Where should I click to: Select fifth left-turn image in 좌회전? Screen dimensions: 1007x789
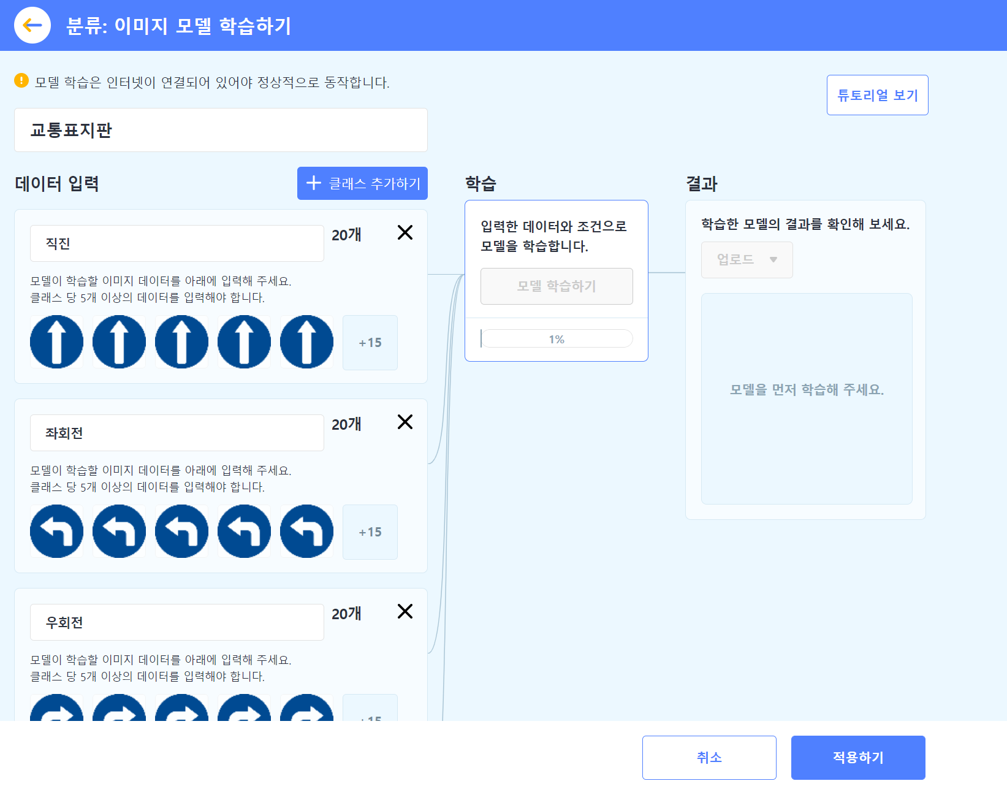point(307,532)
